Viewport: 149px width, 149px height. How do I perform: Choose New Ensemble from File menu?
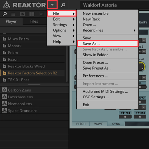(x=108, y=14)
